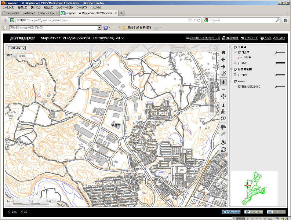Viewport: 291px width, 220px height.
Task: Open the 検索対象 search dropdown
Action: pyautogui.click(x=17, y=48)
